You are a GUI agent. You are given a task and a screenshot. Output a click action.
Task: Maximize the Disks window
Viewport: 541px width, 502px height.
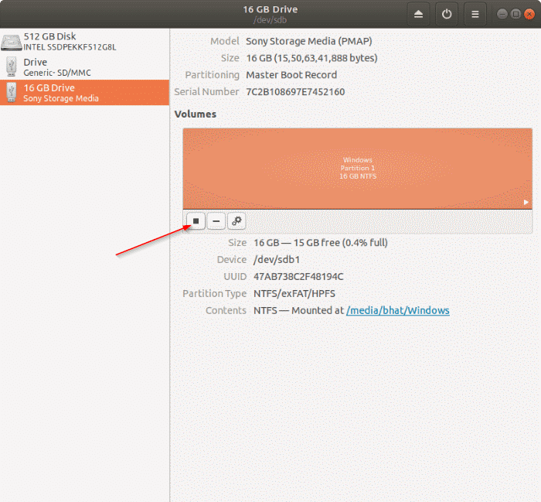click(515, 14)
